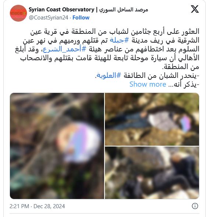Expand tweet with Show more
This screenshot has width=209, height=217.
[148, 84]
